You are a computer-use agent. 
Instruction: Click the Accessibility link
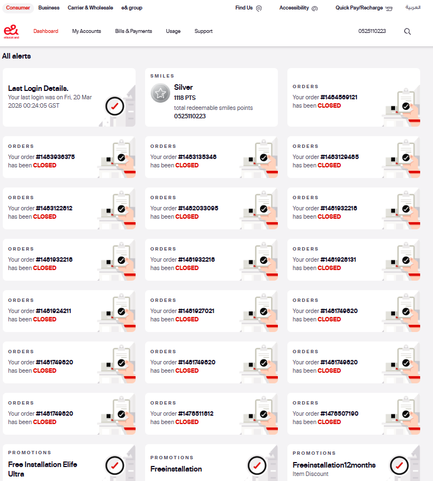click(294, 8)
